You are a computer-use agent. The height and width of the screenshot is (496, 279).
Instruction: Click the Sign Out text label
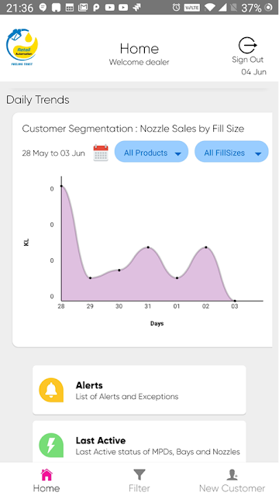247,60
